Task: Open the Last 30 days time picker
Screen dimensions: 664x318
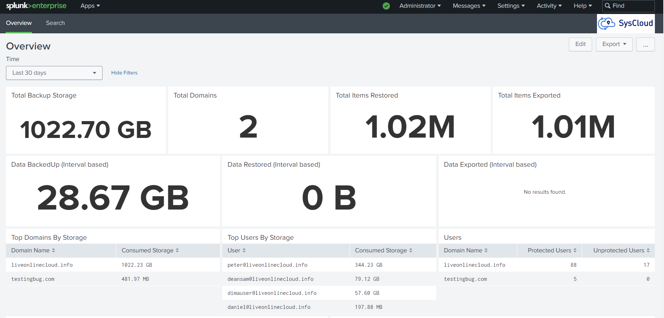Action: tap(54, 73)
